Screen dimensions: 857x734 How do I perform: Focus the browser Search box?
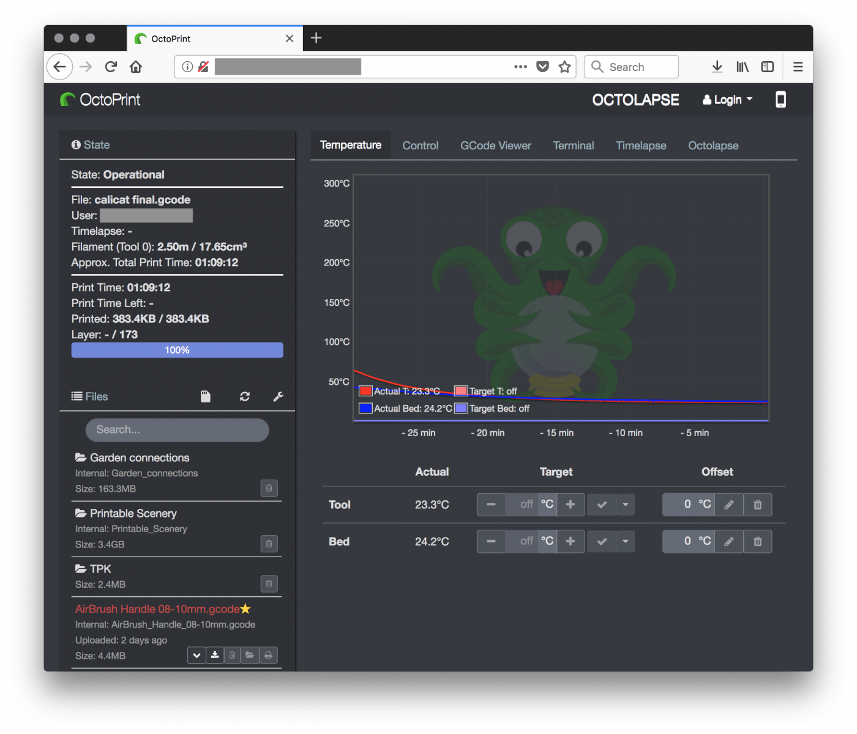(x=632, y=67)
